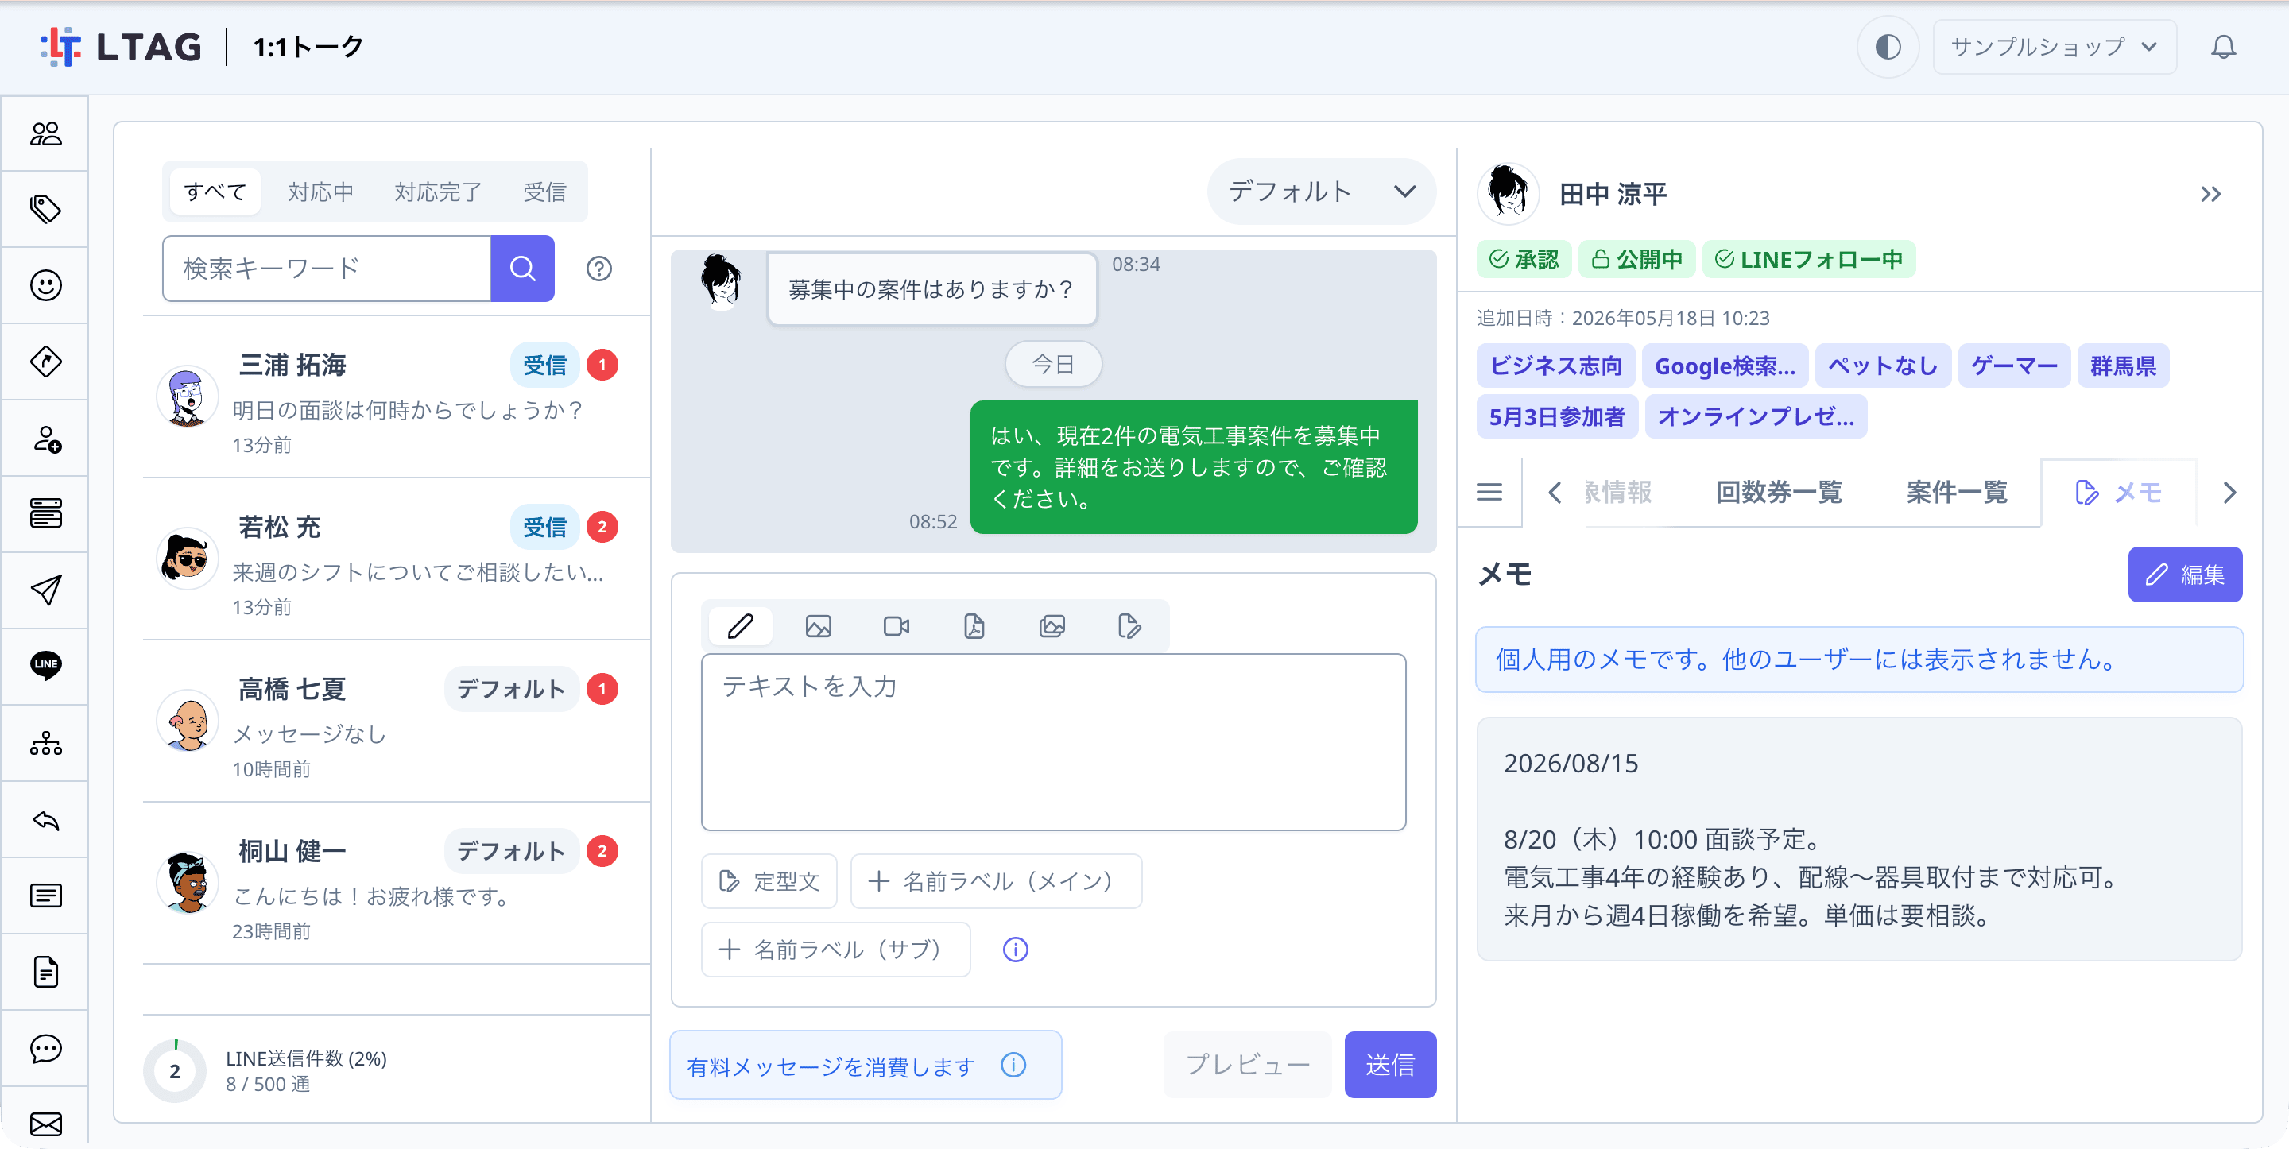The height and width of the screenshot is (1149, 2289).
Task: Open the chat bubble sidebar icon
Action: click(x=45, y=1049)
